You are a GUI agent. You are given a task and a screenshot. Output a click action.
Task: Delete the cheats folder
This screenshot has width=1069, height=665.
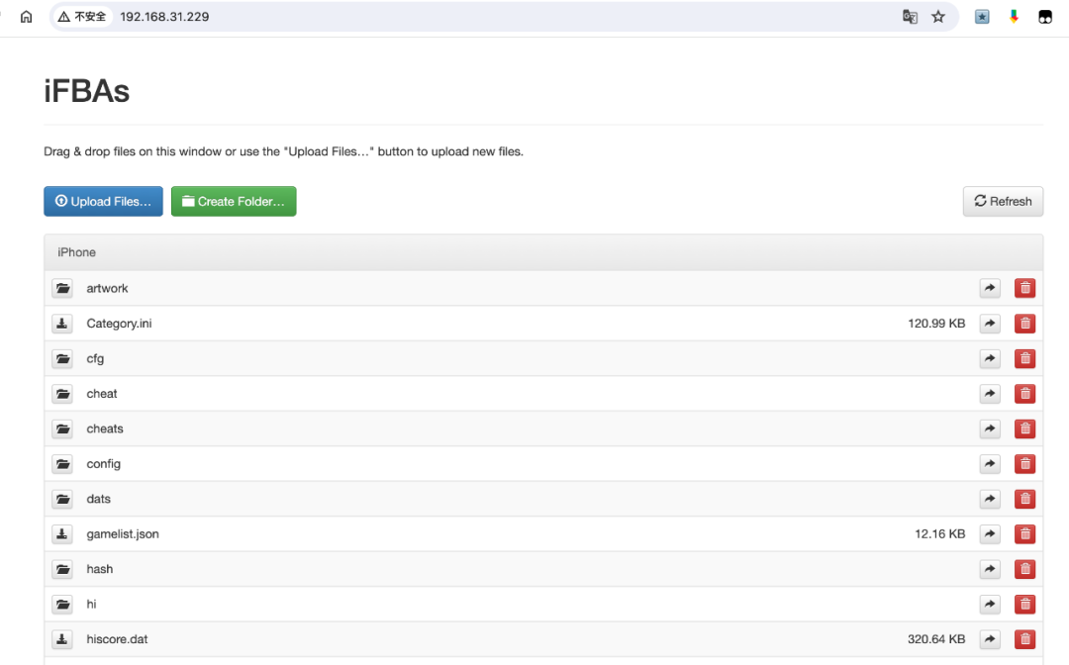point(1024,428)
